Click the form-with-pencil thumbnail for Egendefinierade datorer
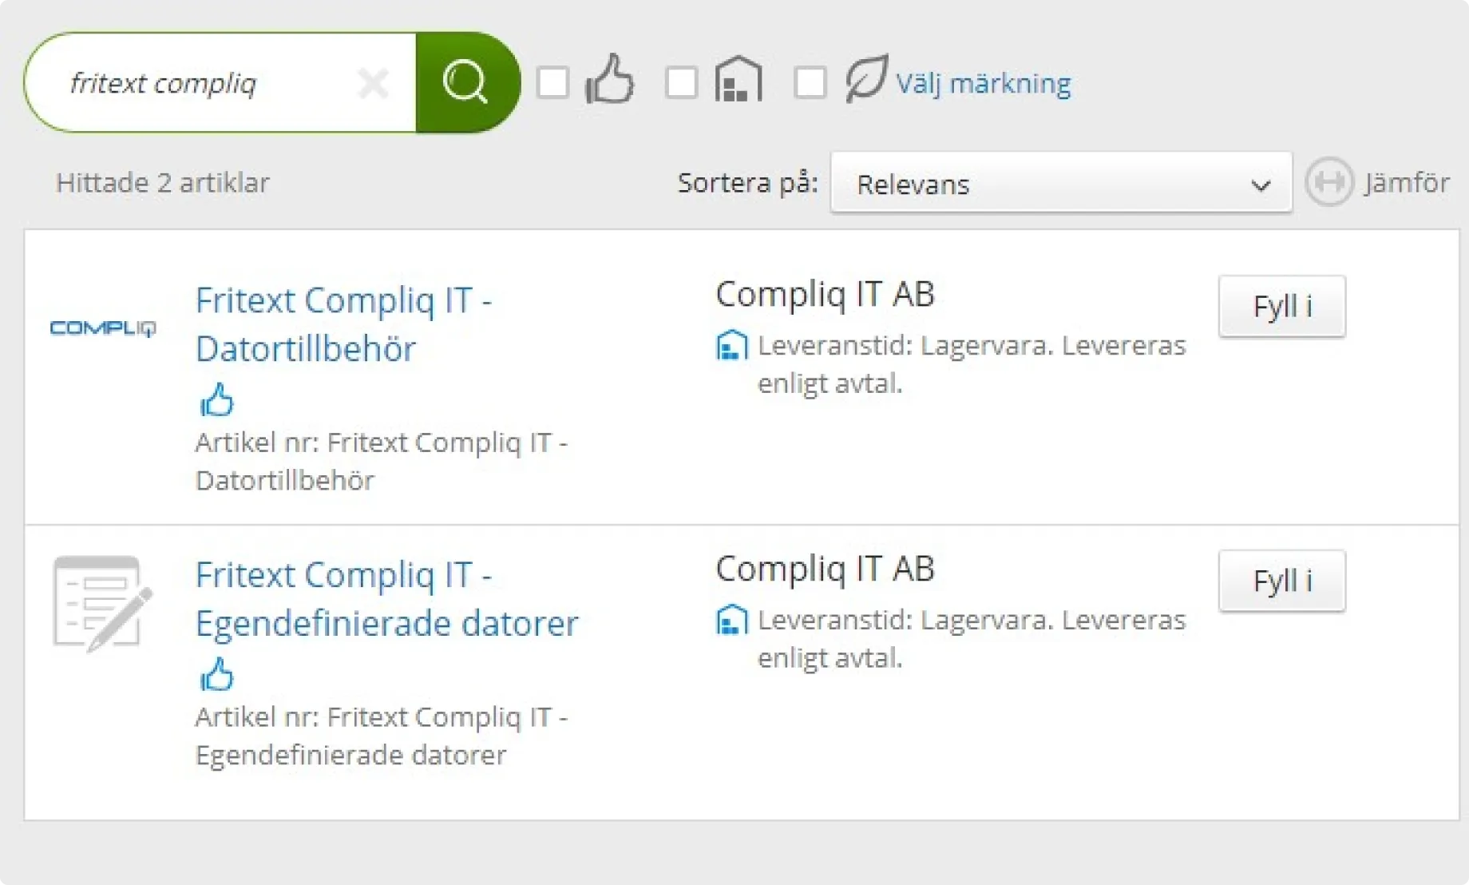The image size is (1469, 885). (102, 604)
